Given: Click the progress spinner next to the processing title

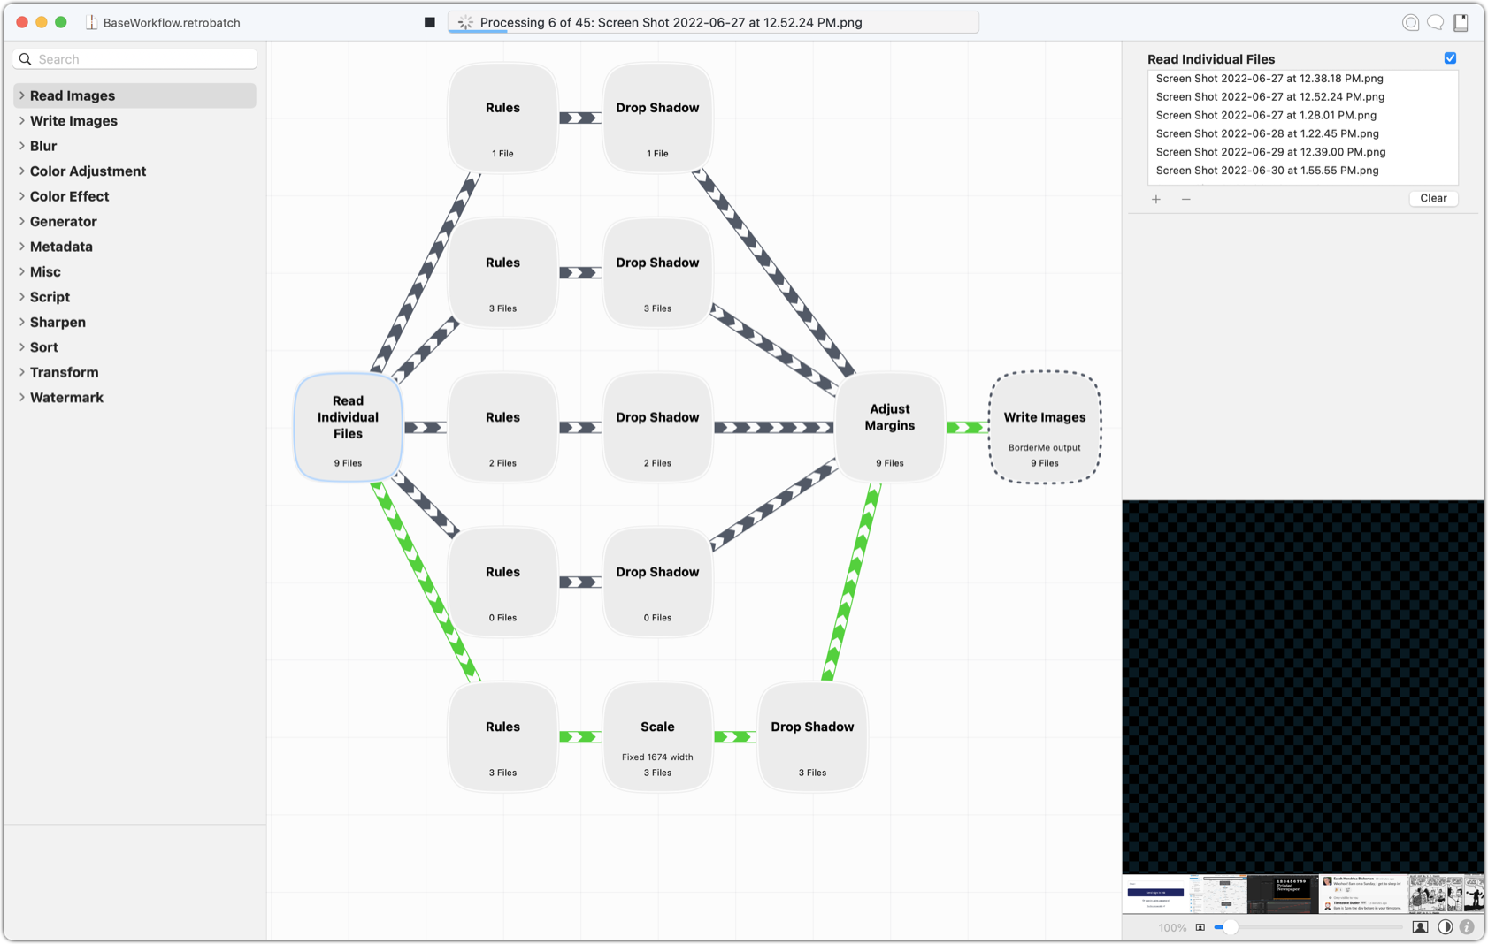Looking at the screenshot, I should click(x=465, y=22).
